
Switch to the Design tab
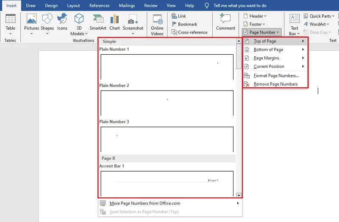[51, 6]
